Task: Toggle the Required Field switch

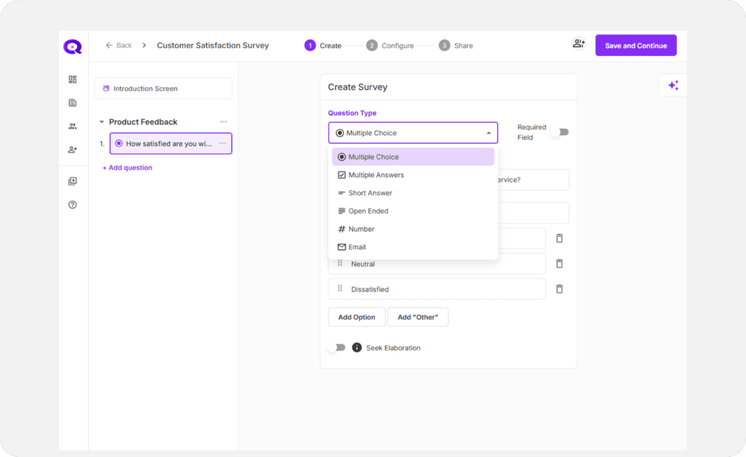Action: point(559,132)
